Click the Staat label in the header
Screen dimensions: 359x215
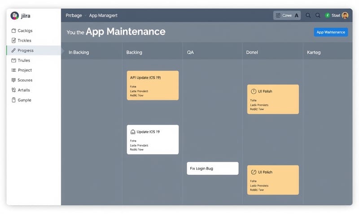click(x=336, y=16)
